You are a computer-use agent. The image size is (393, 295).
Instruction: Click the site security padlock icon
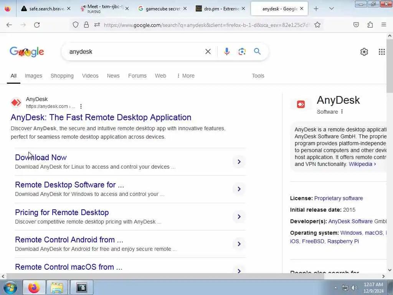click(x=86, y=25)
